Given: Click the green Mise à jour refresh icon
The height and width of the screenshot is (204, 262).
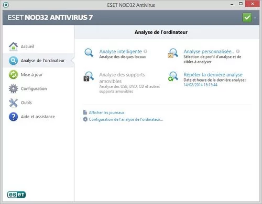Looking at the screenshot, I should click(13, 75).
